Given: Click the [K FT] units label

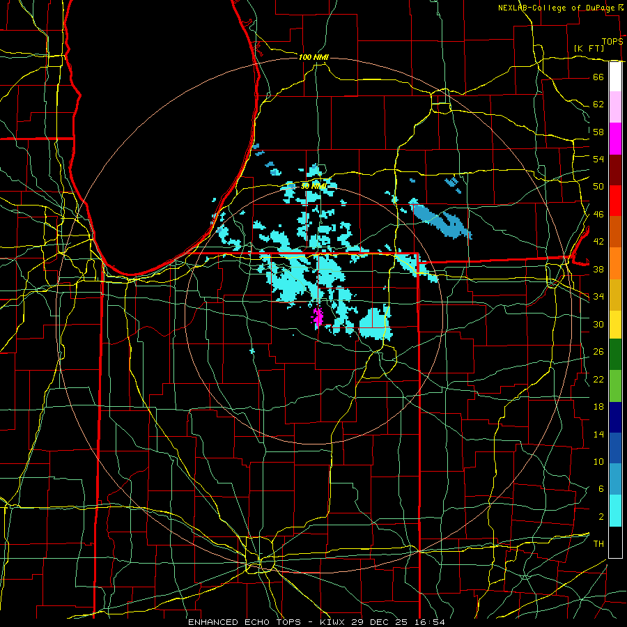Looking at the screenshot, I should coord(589,48).
